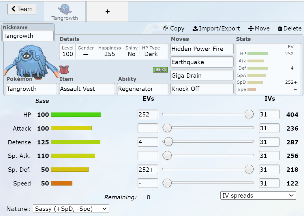Click the Sp. Atk. EV input box
Image resolution: width=304 pixels, height=216 pixels.
pos(148,156)
